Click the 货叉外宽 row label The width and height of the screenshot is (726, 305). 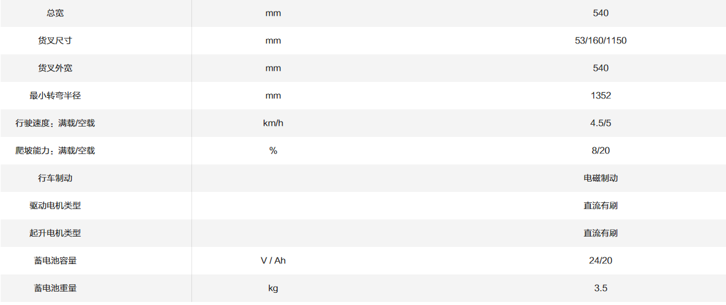tap(55, 68)
